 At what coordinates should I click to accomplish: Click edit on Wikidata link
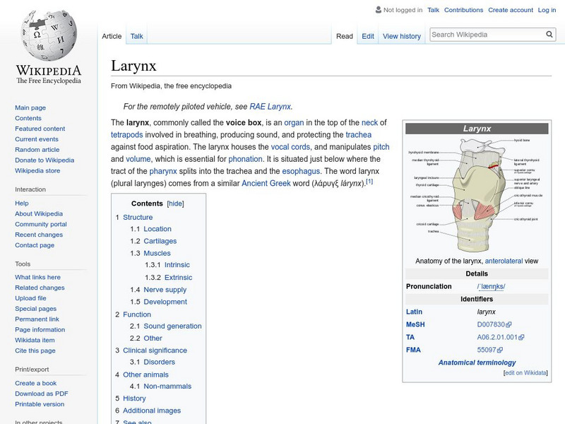pos(525,373)
